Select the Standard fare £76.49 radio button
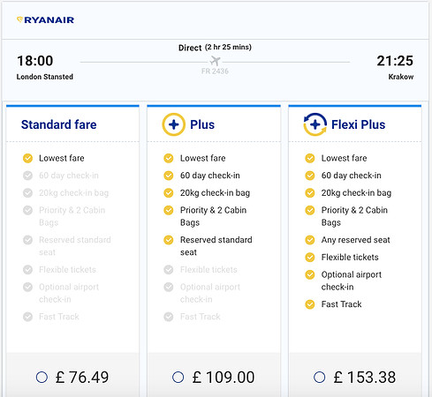This screenshot has height=397, width=432. 42,377
